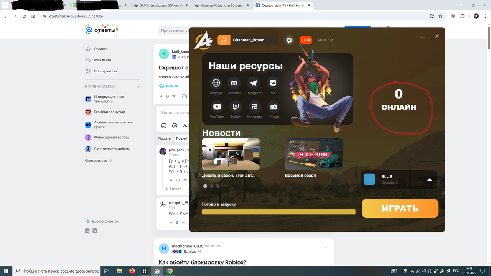
Task: Click the VK icon in the sidebar footer
Action: click(x=87, y=231)
